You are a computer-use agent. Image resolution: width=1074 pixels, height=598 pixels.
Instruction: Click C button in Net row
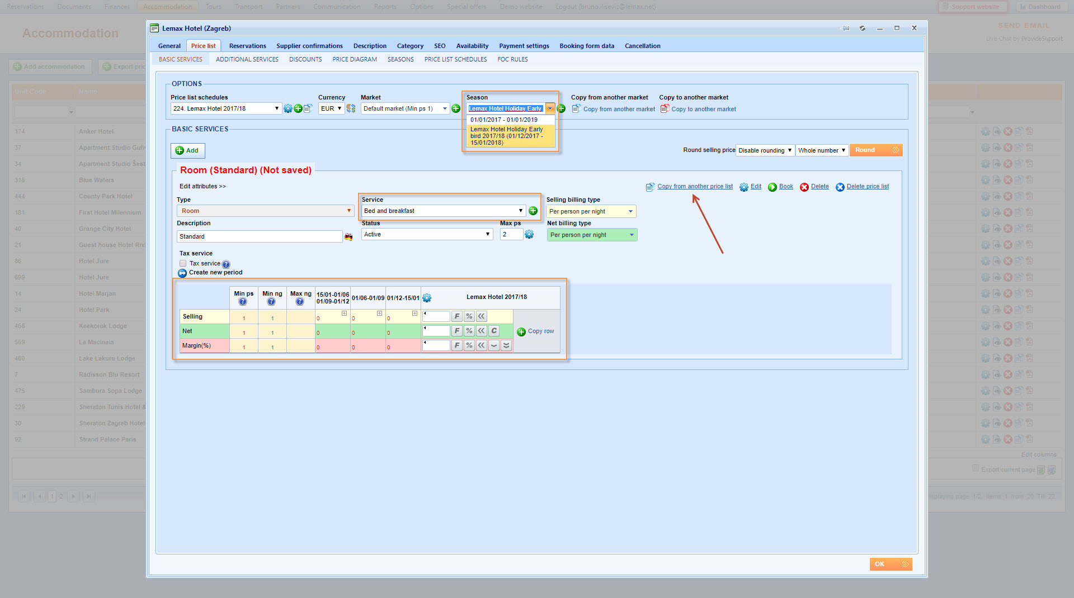[x=494, y=331]
